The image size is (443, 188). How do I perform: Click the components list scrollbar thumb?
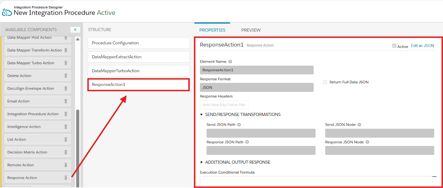[78, 147]
